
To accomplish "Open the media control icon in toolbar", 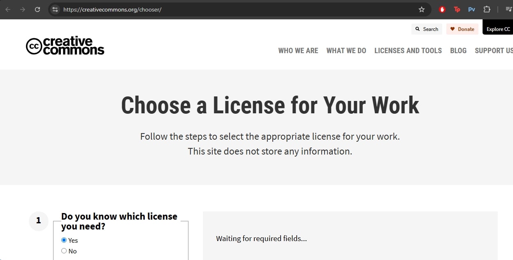I will click(x=509, y=9).
